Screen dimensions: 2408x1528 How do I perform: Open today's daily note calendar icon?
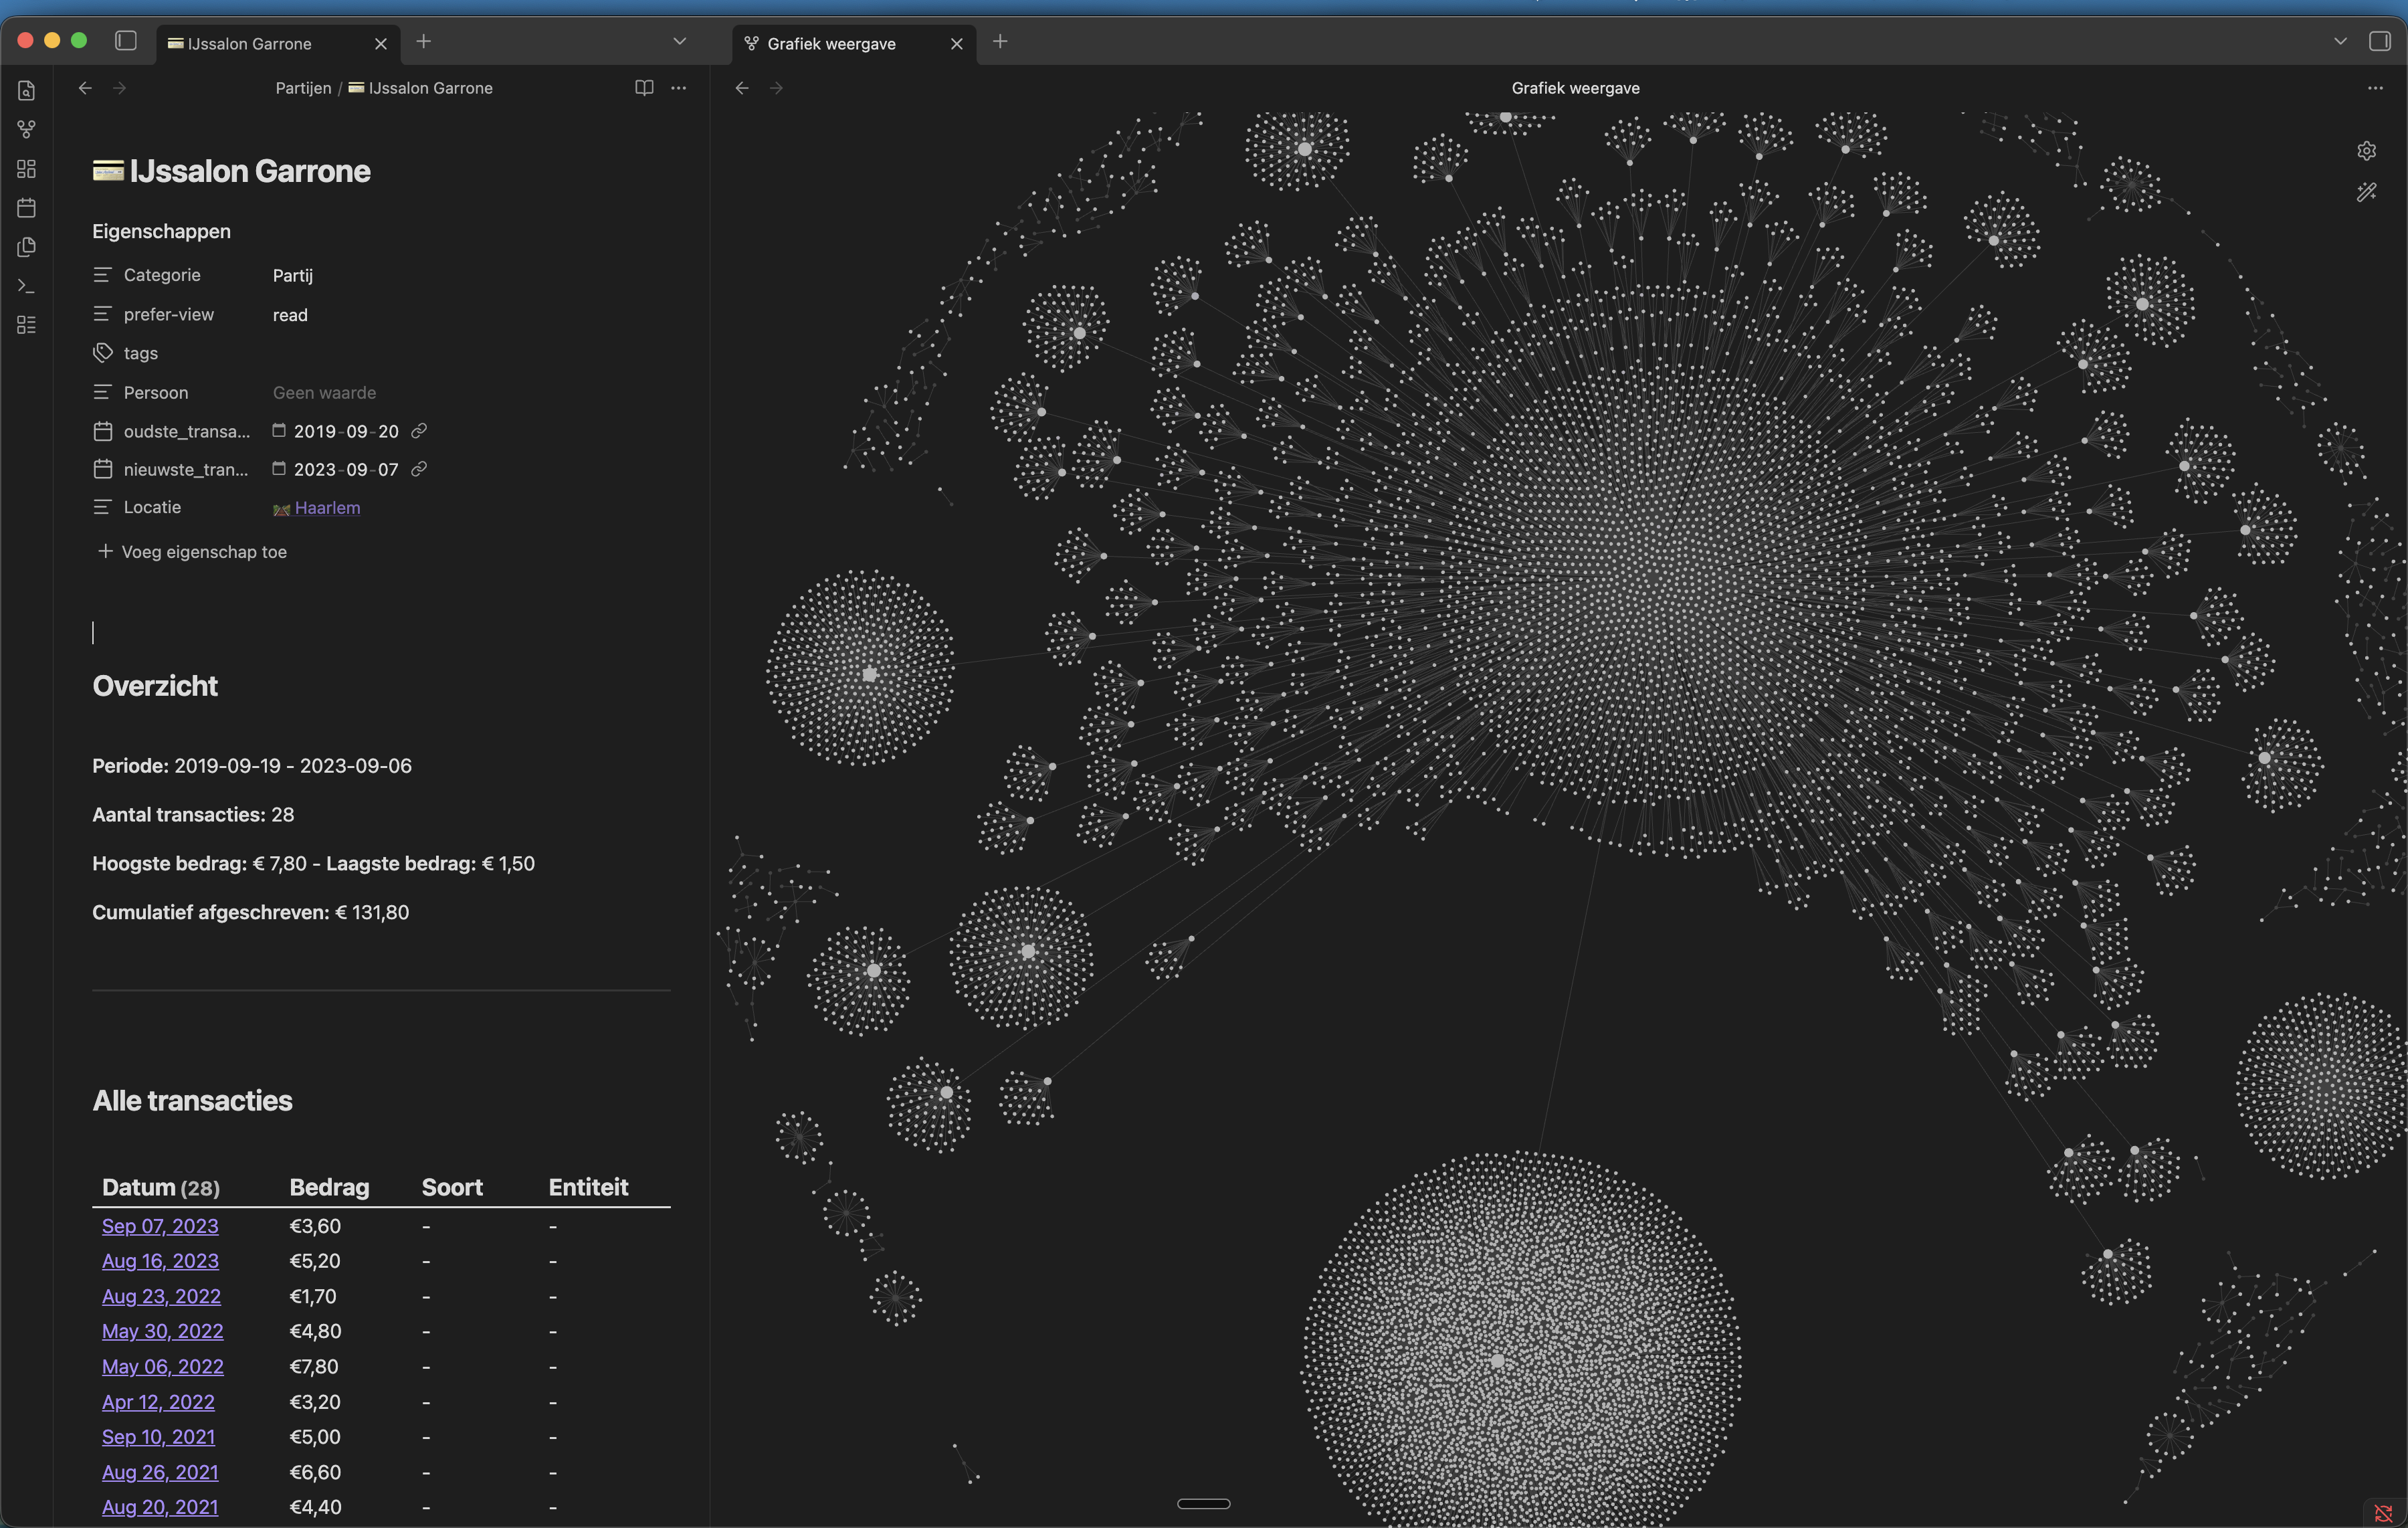click(x=27, y=208)
